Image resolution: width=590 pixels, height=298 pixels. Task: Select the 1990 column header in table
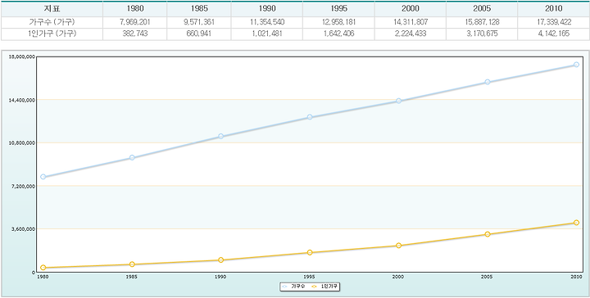tap(267, 9)
